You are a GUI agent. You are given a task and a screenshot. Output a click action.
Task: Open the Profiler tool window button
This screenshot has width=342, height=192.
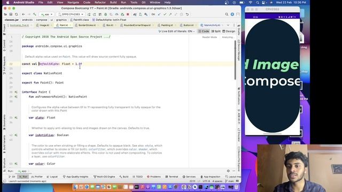(37, 177)
